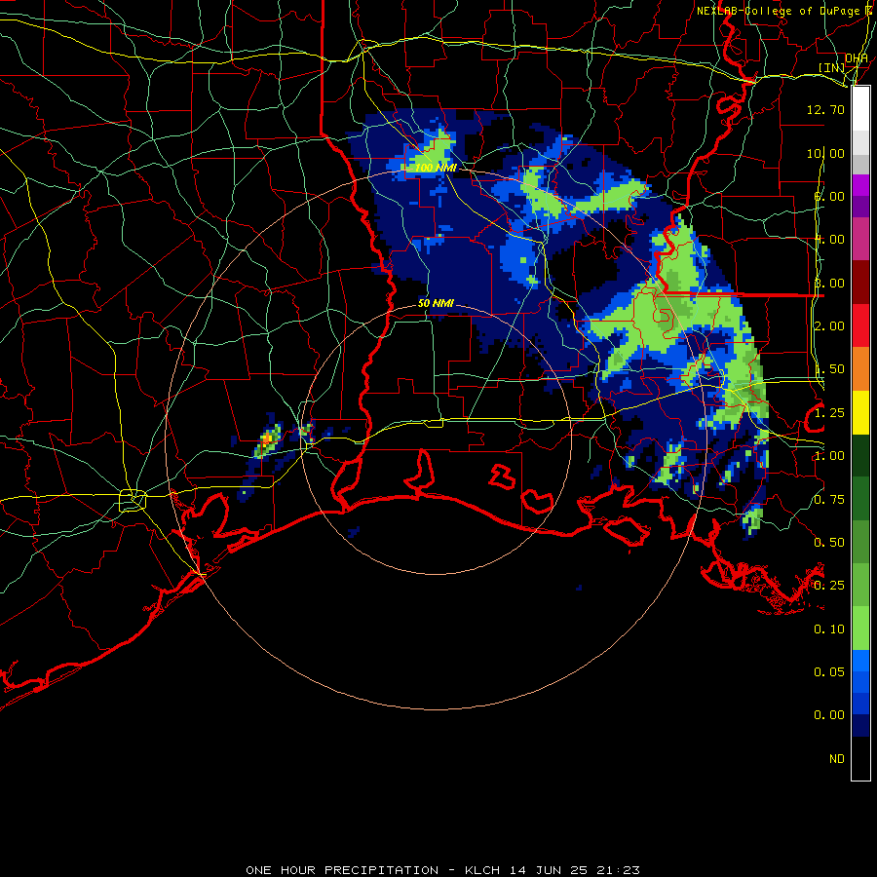Click the '[IN]' units label
This screenshot has height=877, width=877.
point(832,67)
